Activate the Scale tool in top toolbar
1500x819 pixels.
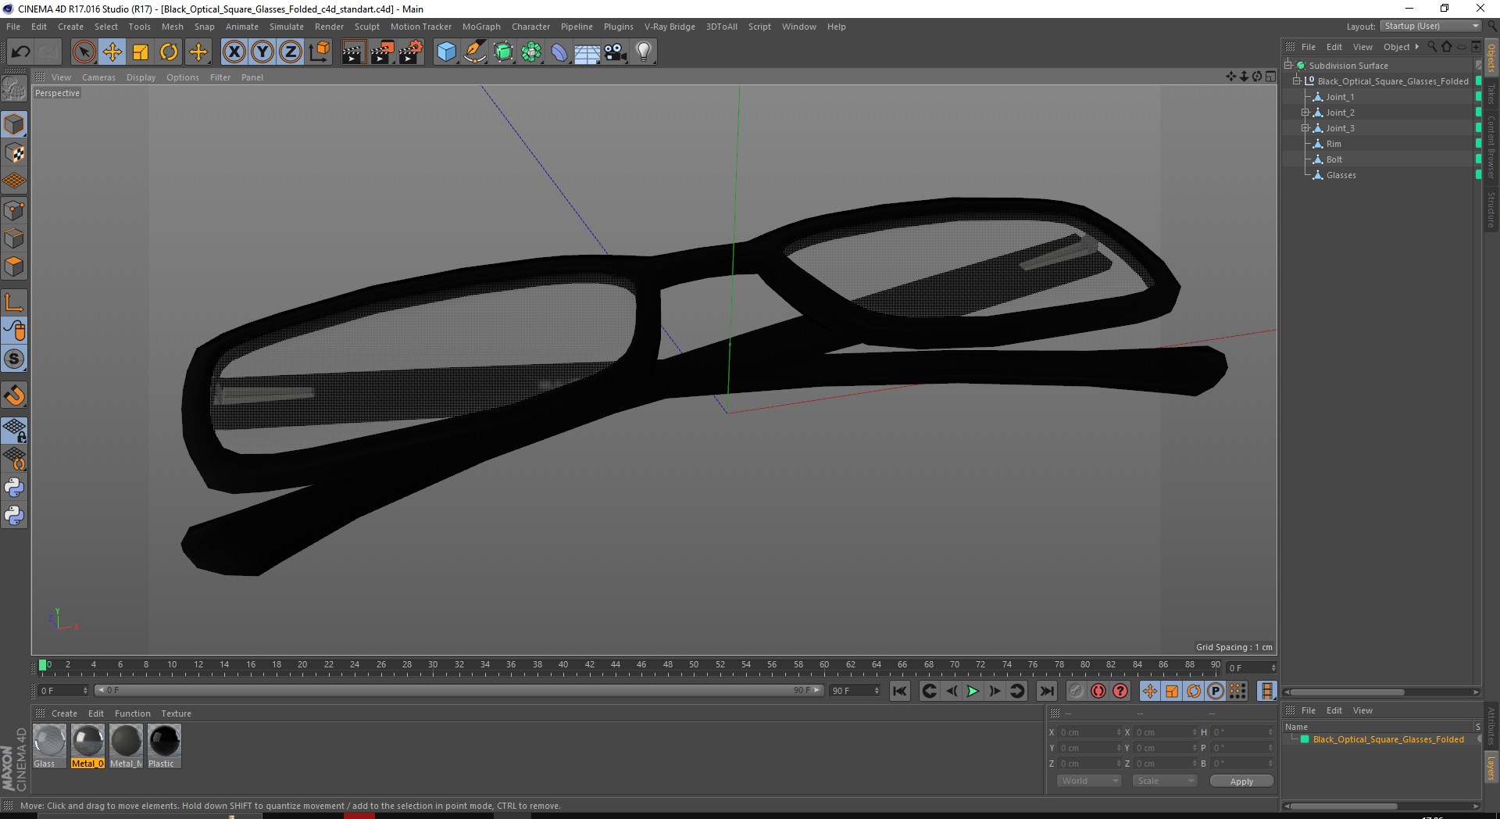click(141, 52)
